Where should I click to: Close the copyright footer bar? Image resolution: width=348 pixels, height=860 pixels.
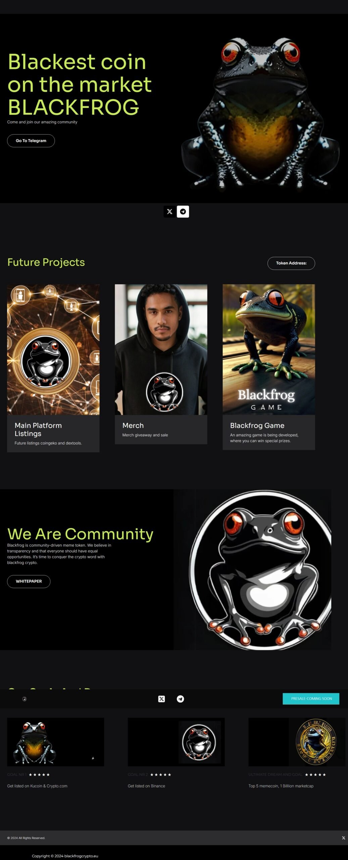tap(343, 838)
